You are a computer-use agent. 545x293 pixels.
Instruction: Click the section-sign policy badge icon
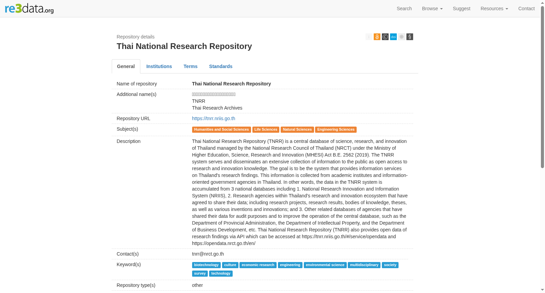pyautogui.click(x=410, y=37)
